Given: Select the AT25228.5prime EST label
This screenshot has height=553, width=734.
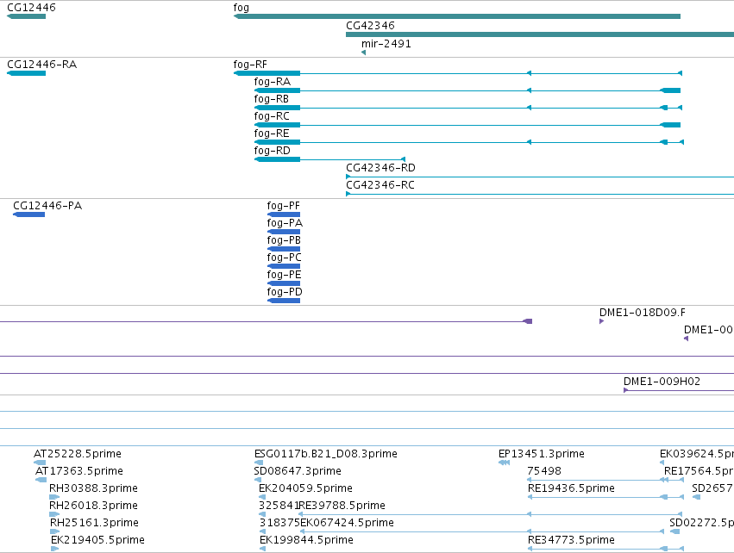Looking at the screenshot, I should pyautogui.click(x=78, y=454).
